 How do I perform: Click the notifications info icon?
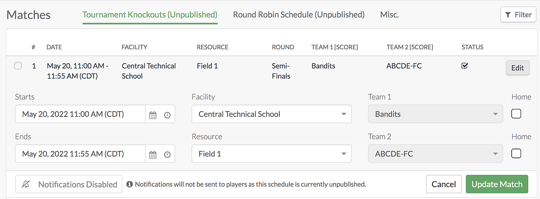coord(130,184)
